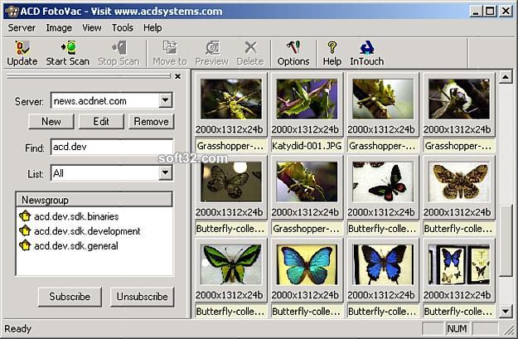Open the Tools menu

122,27
